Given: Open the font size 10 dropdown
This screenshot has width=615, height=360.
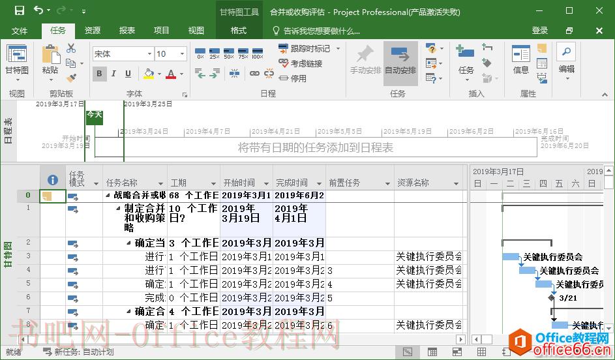Looking at the screenshot, I should pyautogui.click(x=183, y=53).
